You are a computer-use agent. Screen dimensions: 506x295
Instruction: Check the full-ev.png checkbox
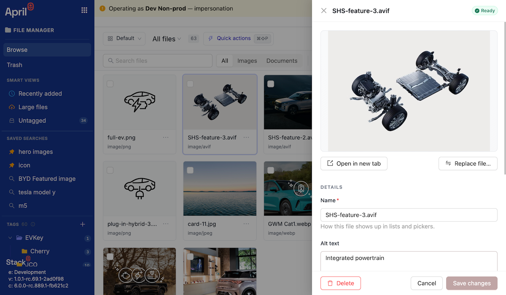[x=110, y=84]
